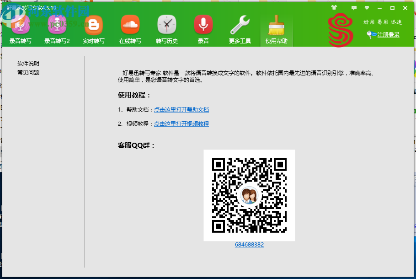
Task: Launch 实时转写 real-time transcription
Action: [93, 27]
